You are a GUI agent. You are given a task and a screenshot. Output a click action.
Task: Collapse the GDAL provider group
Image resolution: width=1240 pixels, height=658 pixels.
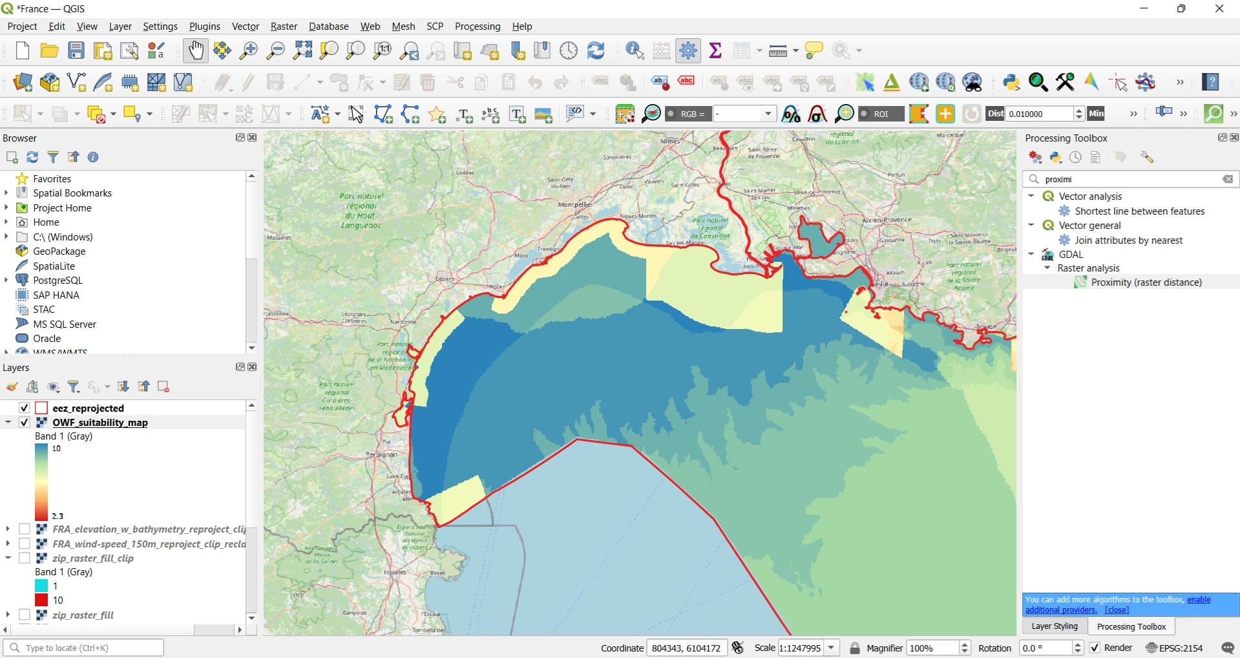(1031, 254)
